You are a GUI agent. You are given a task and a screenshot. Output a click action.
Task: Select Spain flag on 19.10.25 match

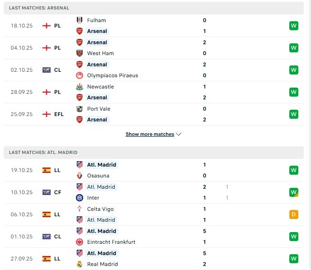[x=46, y=170]
